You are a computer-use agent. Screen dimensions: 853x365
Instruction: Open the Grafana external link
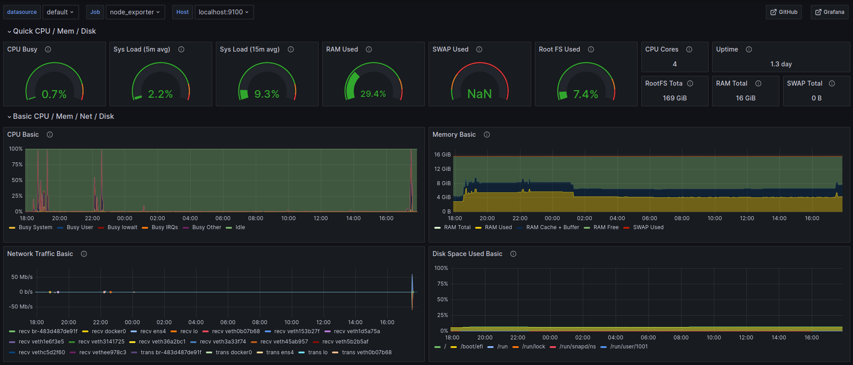[830, 12]
